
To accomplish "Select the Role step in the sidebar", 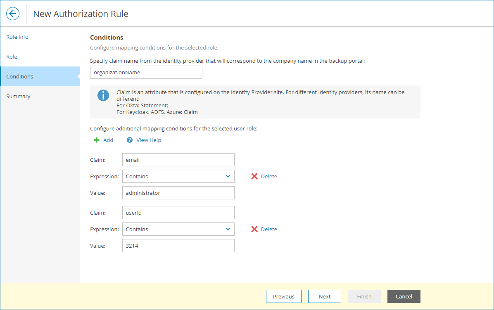I will 11,57.
